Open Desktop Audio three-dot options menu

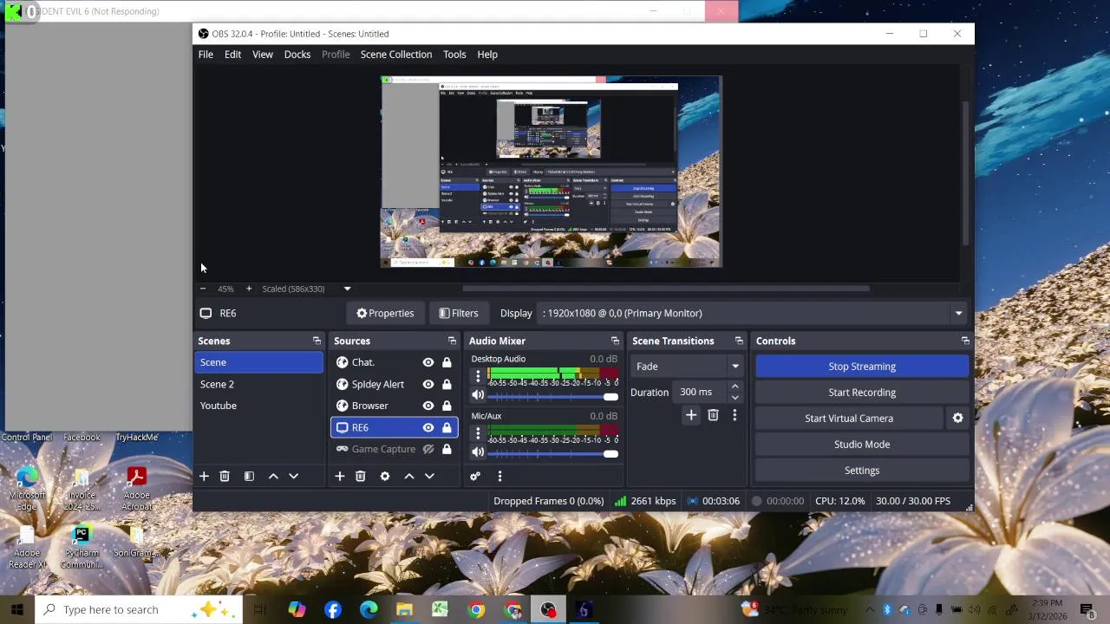click(x=478, y=376)
